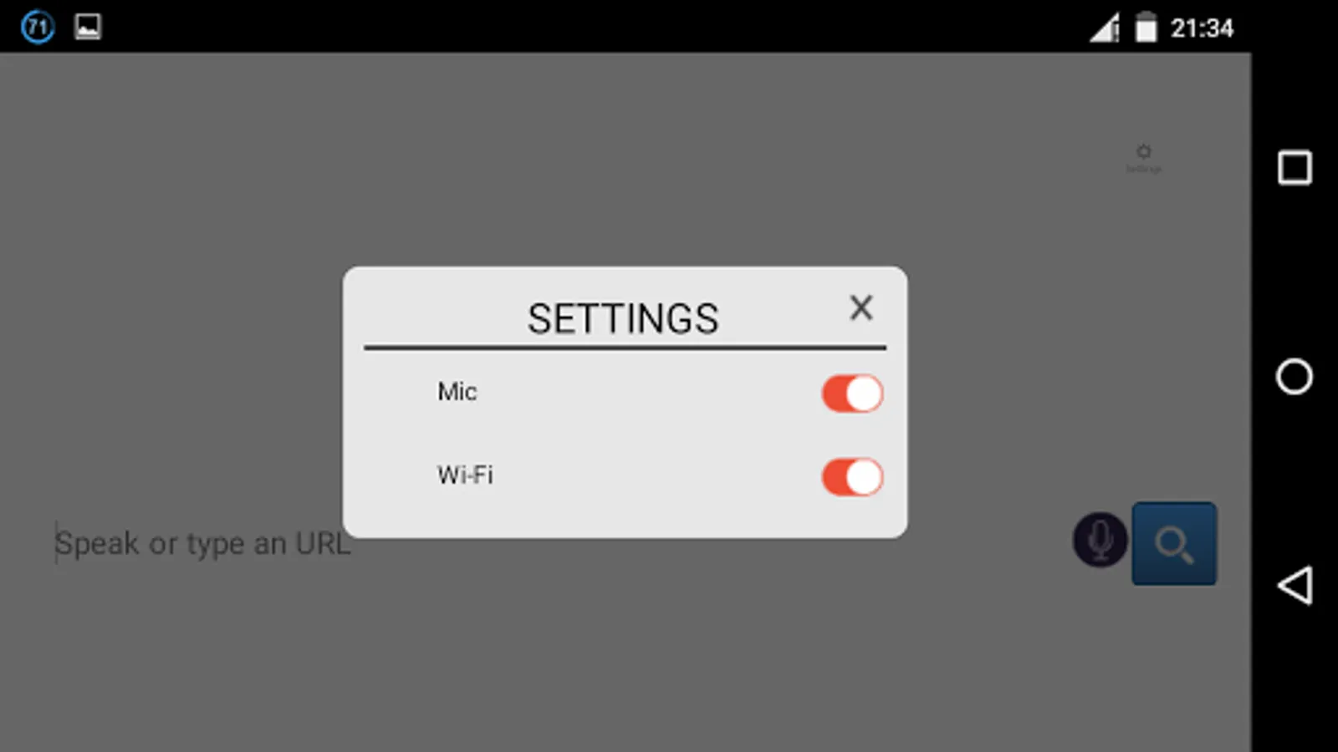Open recent apps square button

[x=1295, y=168]
